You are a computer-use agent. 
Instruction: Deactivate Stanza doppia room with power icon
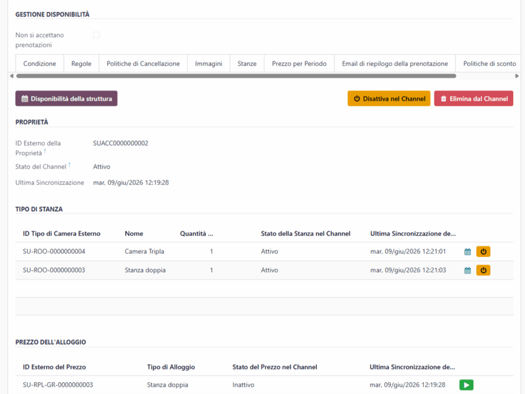tap(483, 270)
